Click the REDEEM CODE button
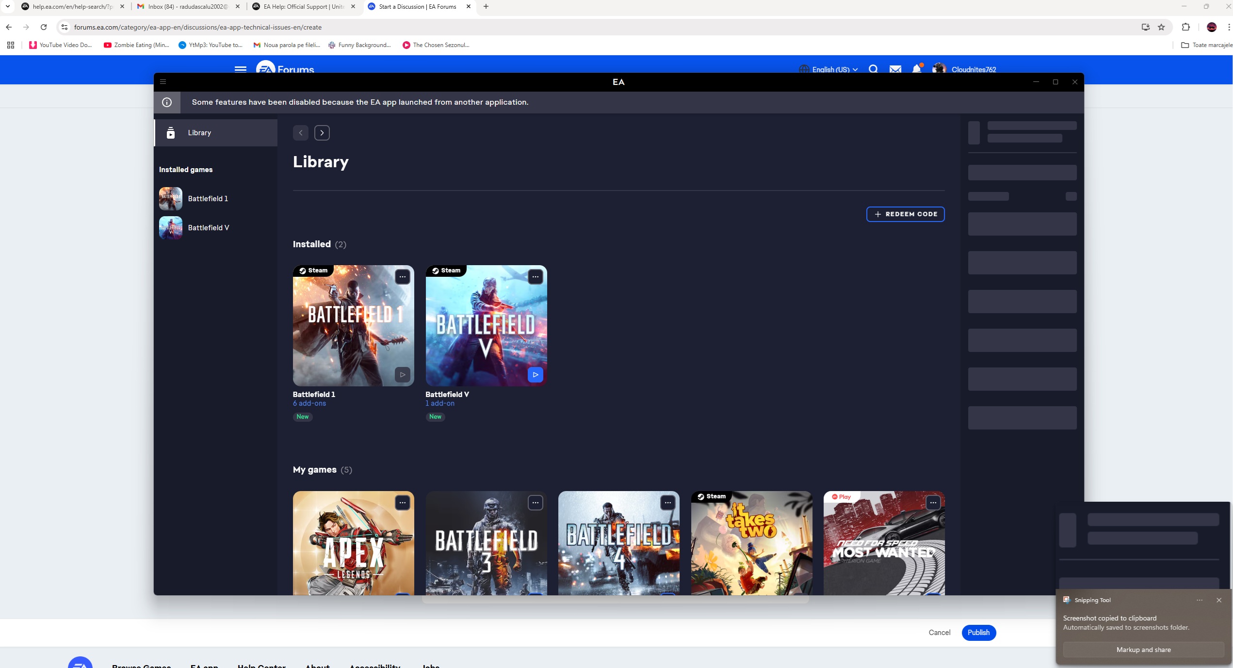Image resolution: width=1233 pixels, height=668 pixels. click(x=905, y=214)
